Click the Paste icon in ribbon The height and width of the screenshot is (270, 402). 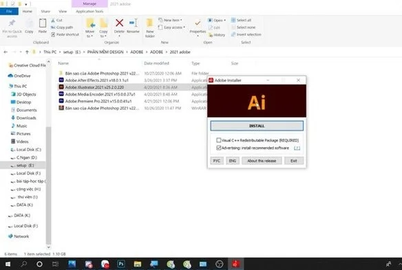(42, 23)
